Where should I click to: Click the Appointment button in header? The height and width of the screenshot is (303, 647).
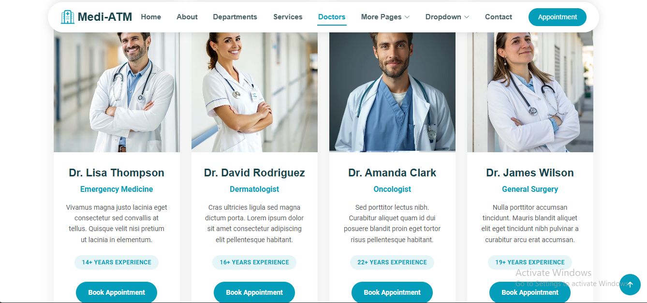tap(558, 17)
